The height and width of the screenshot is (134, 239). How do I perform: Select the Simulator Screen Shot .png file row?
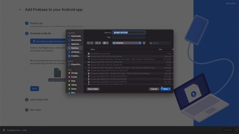pos(129,73)
